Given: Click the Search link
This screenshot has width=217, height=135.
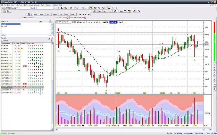Looking at the screenshot, I should (x=33, y=8).
